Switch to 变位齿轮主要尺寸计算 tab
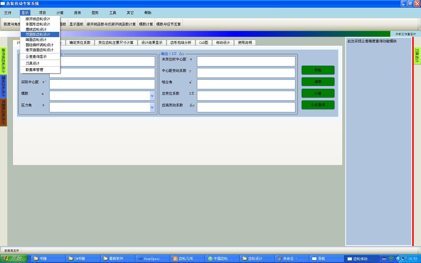The image size is (421, 263). (116, 43)
